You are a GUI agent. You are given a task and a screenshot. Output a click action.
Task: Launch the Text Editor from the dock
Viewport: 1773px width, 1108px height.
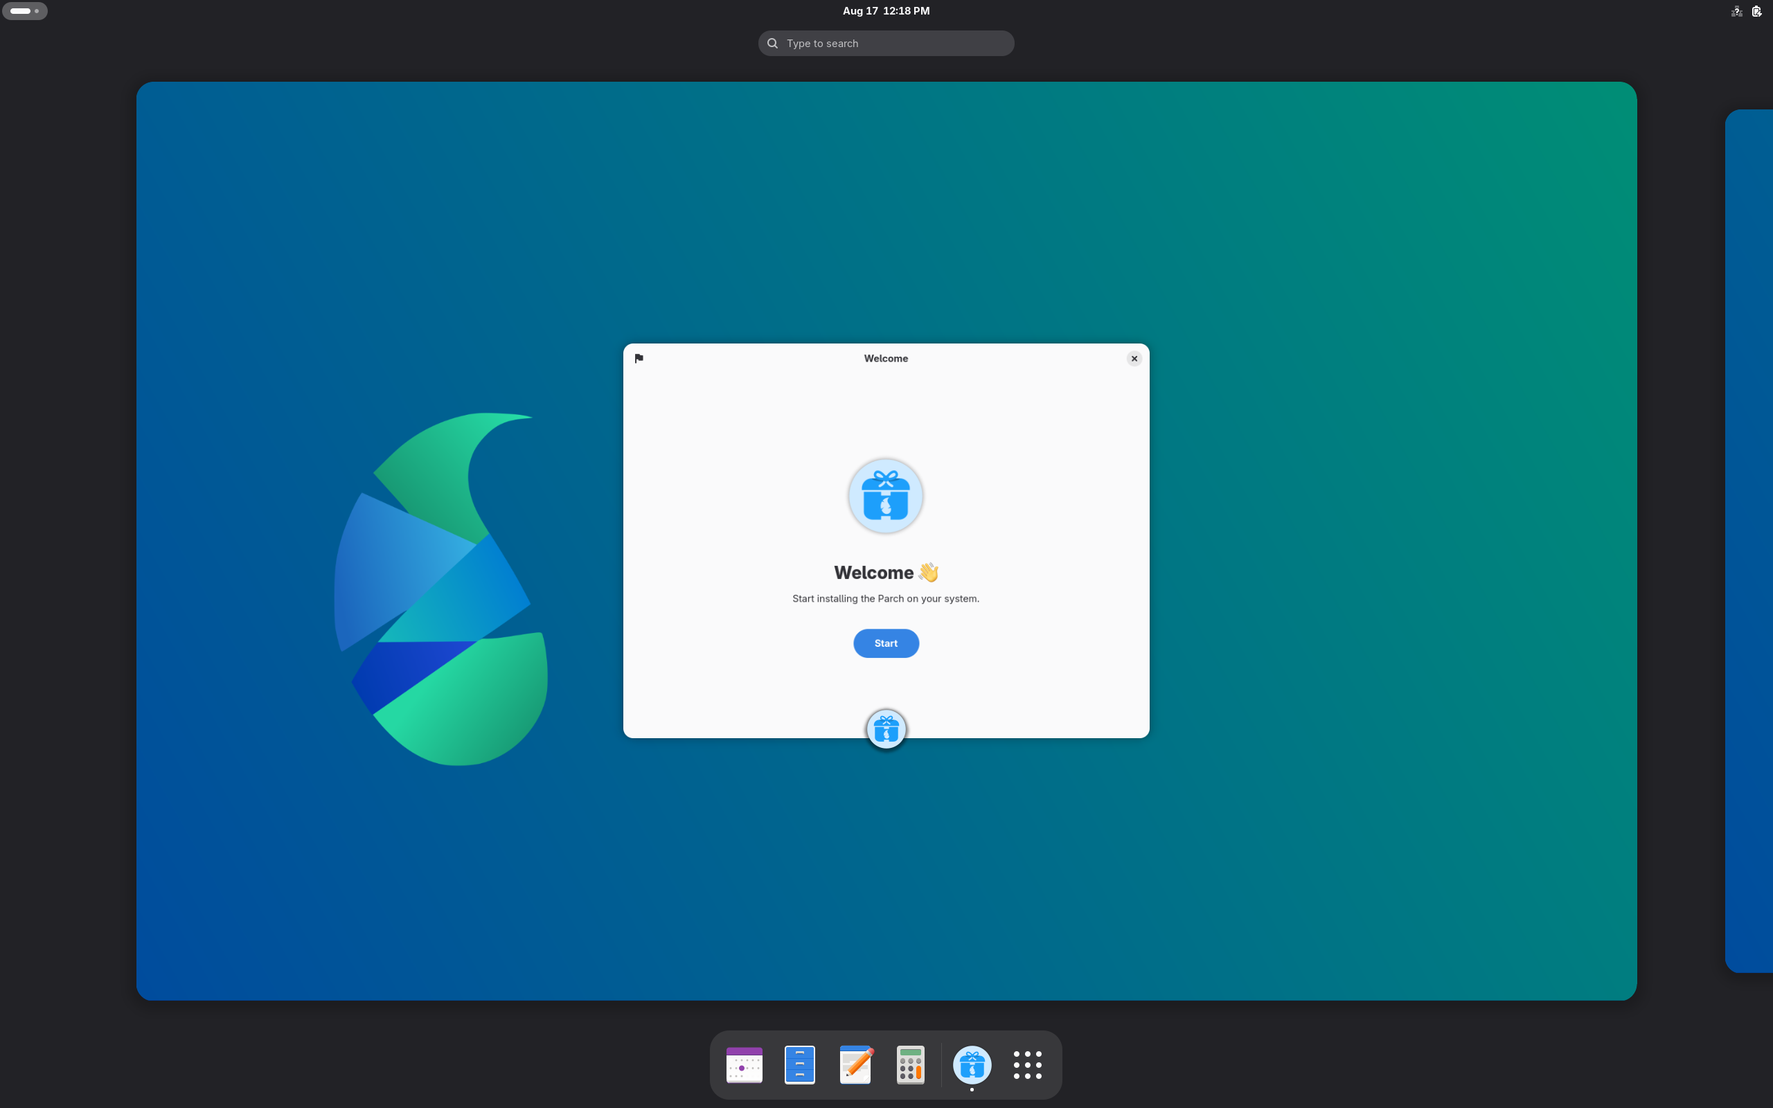855,1064
